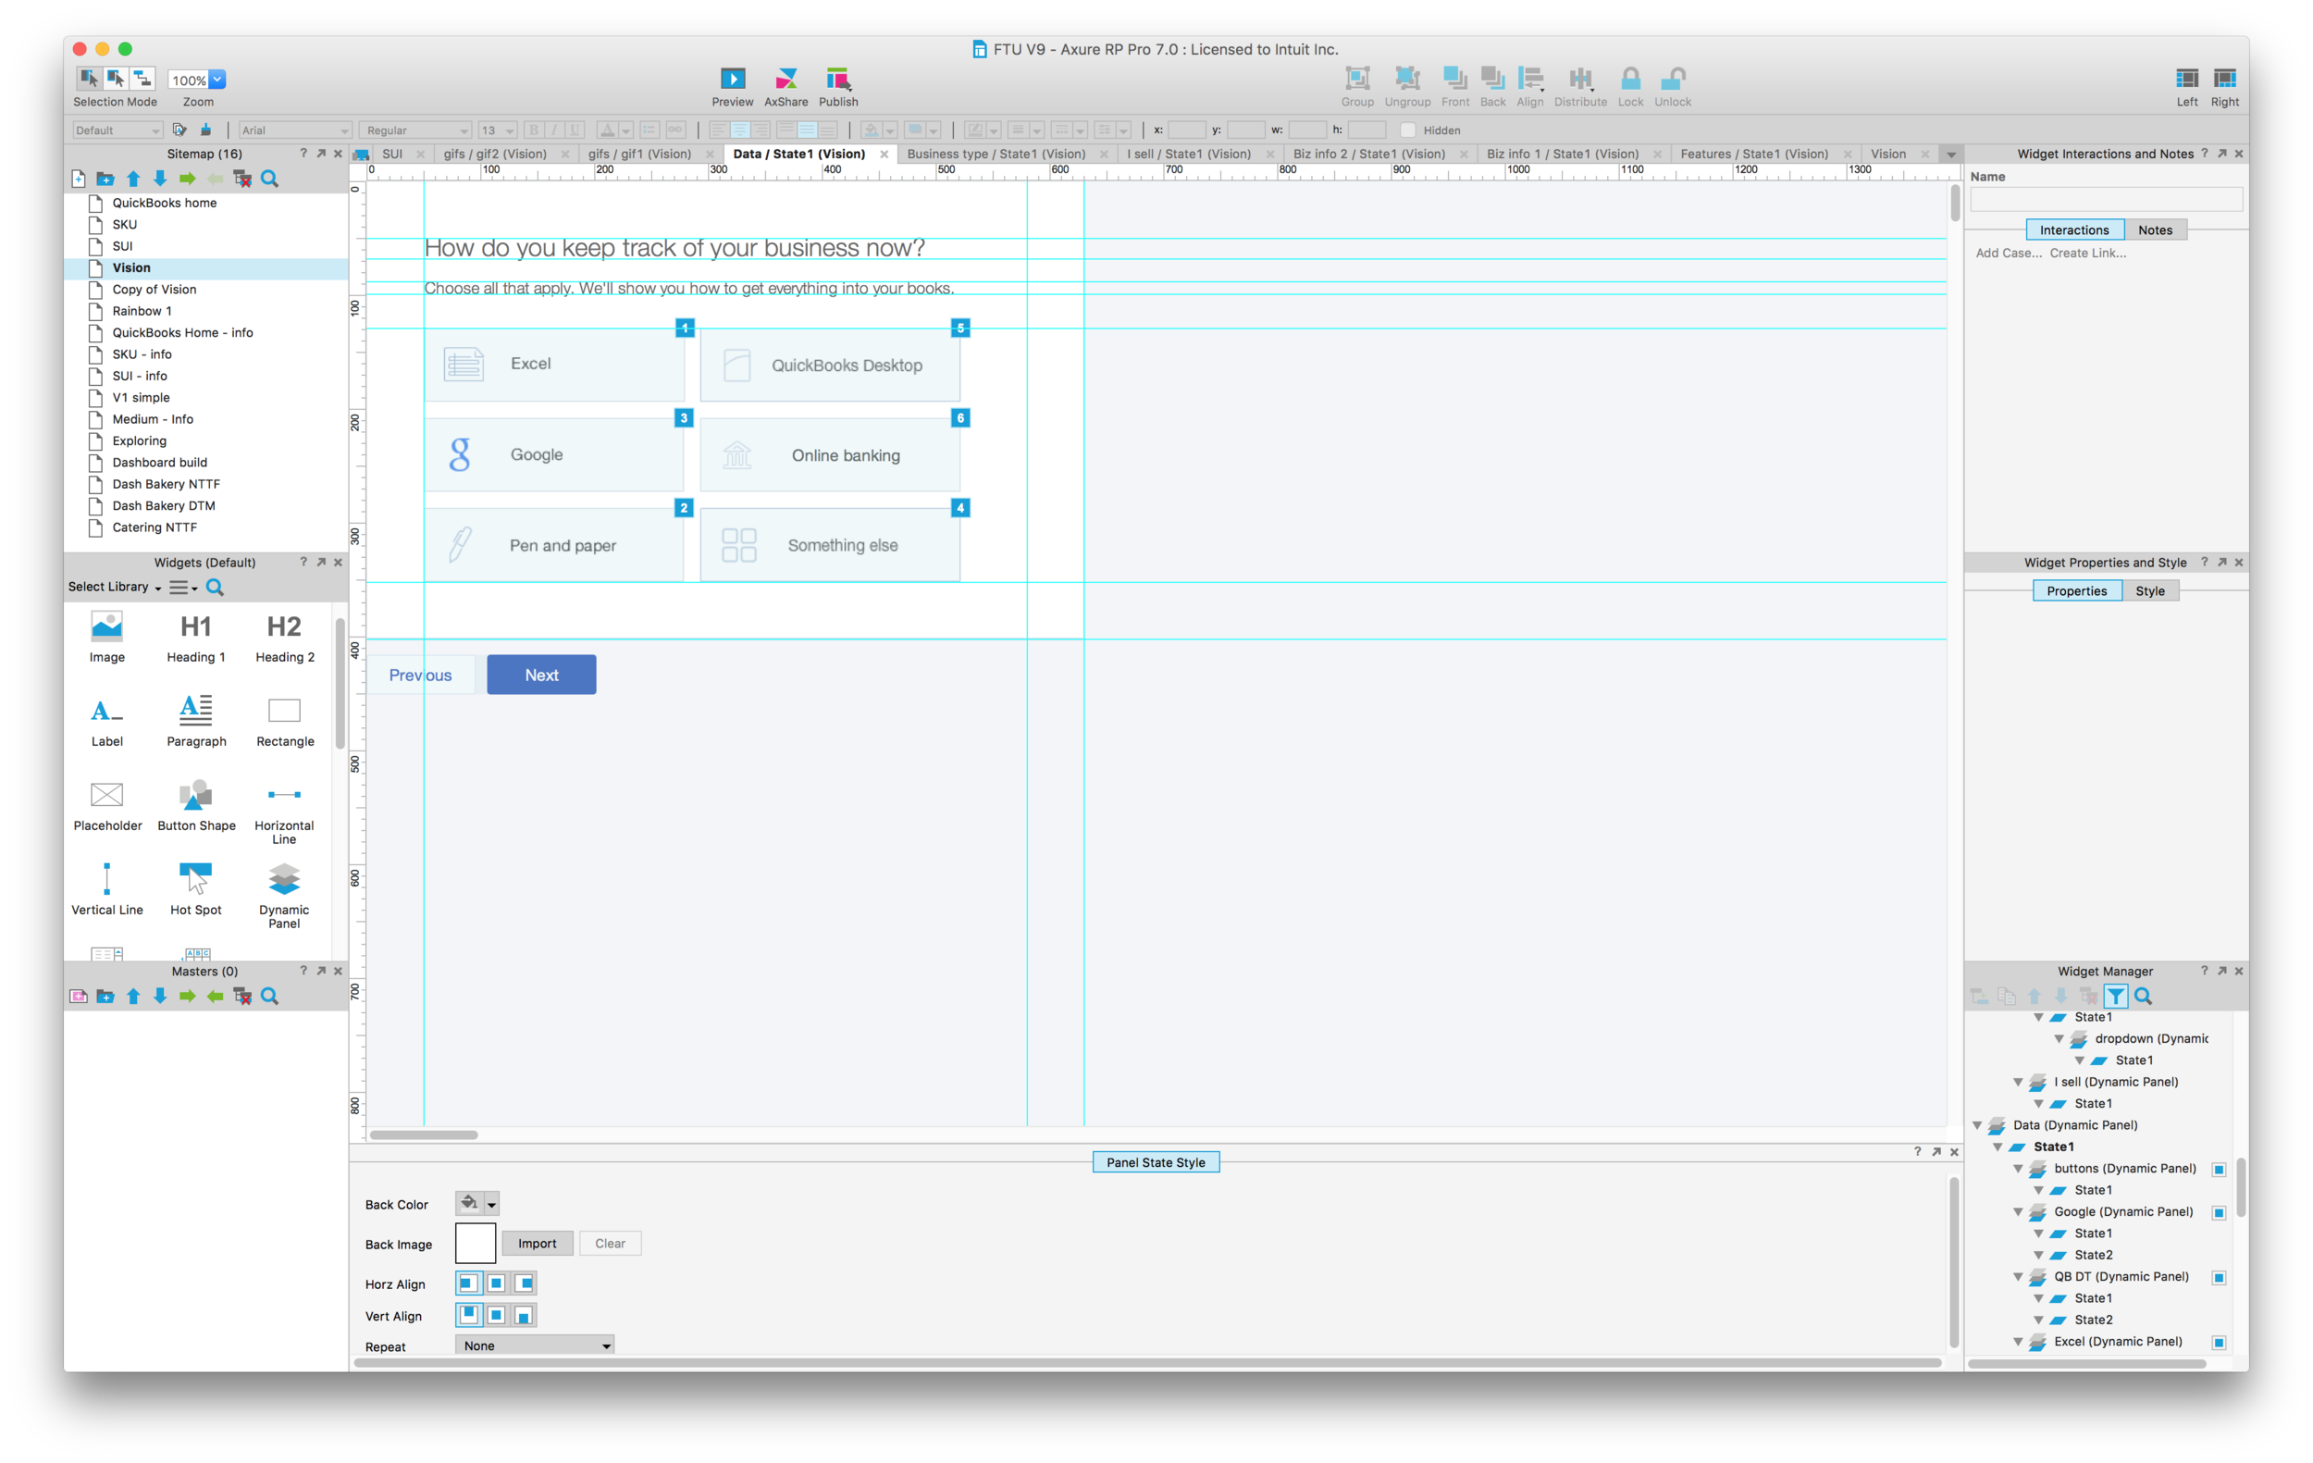The image size is (2313, 1463).
Task: Select the Button Shape widget
Action: (196, 803)
